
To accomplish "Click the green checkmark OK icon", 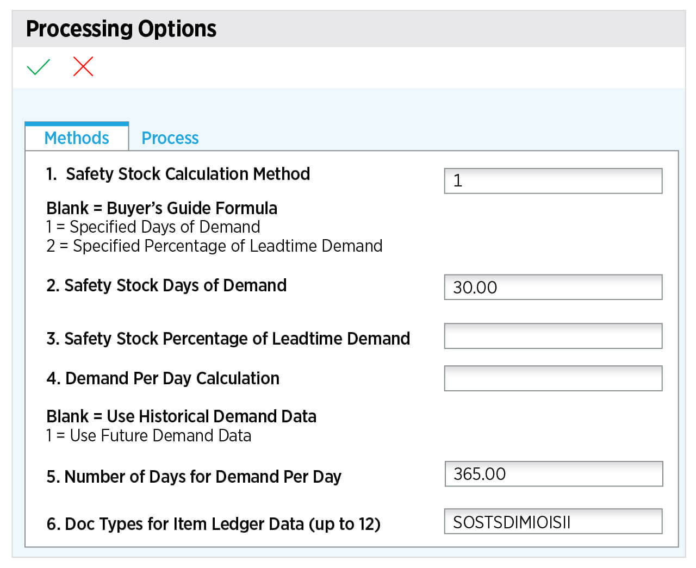I will pyautogui.click(x=38, y=67).
